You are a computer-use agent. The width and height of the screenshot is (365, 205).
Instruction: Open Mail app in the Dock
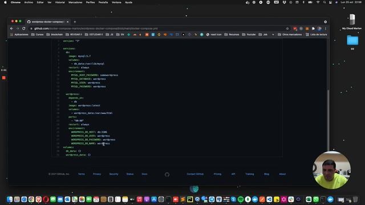pyautogui.click(x=60, y=199)
